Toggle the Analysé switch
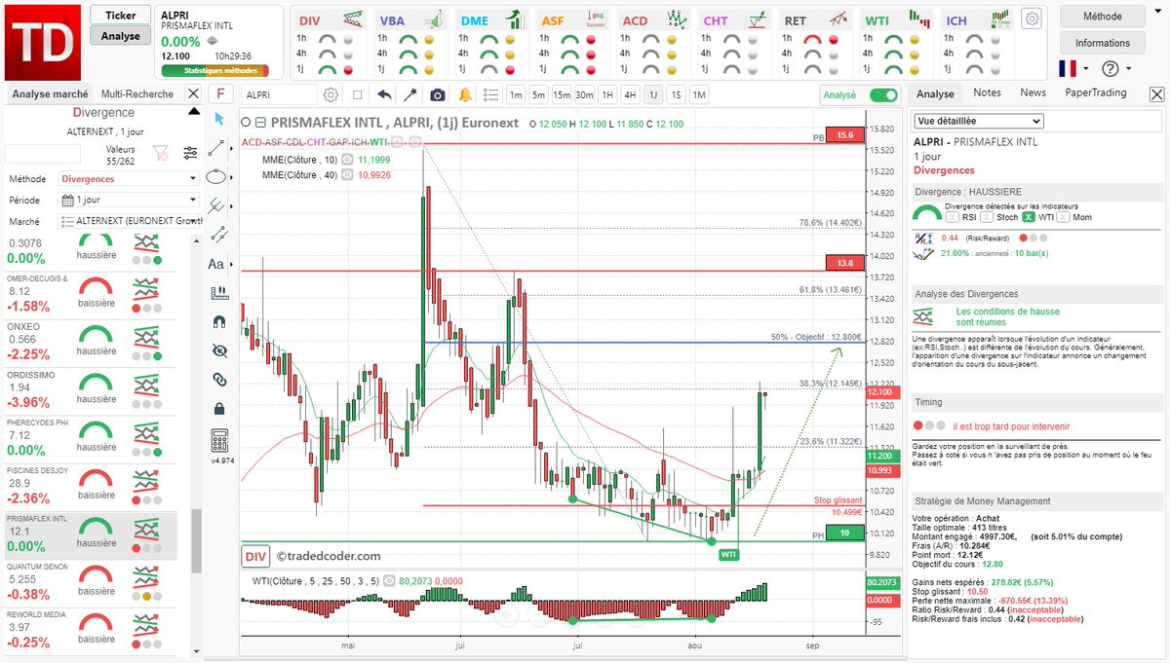The width and height of the screenshot is (1170, 663). [x=883, y=94]
